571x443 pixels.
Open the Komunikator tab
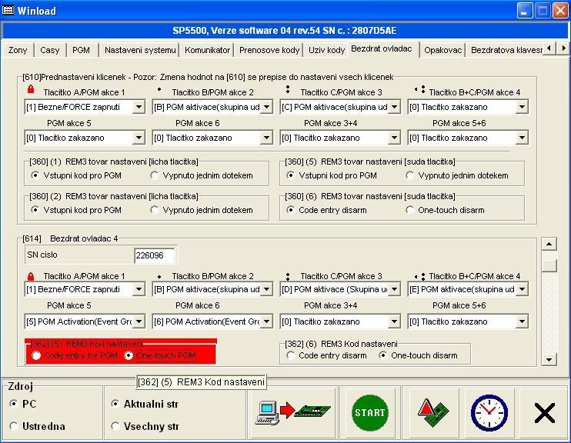coord(207,50)
